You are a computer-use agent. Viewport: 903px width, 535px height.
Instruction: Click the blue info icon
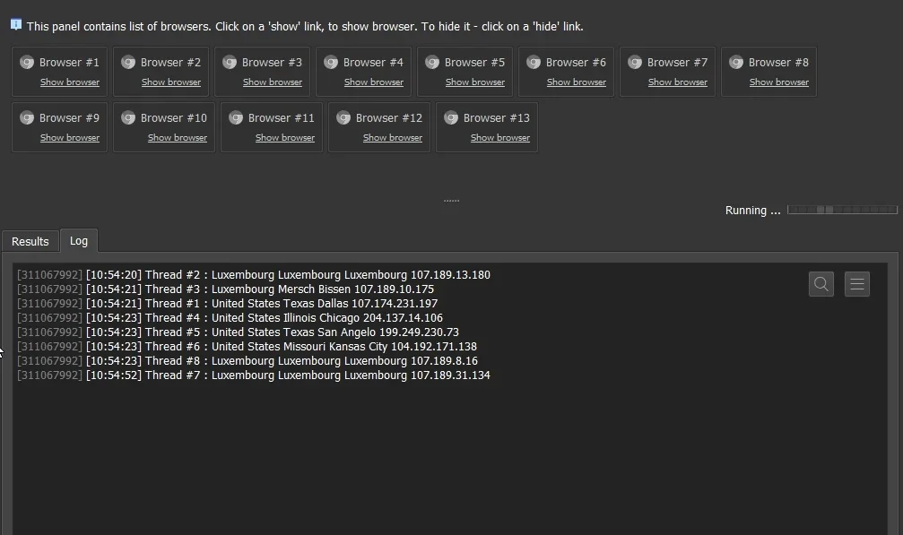click(16, 25)
